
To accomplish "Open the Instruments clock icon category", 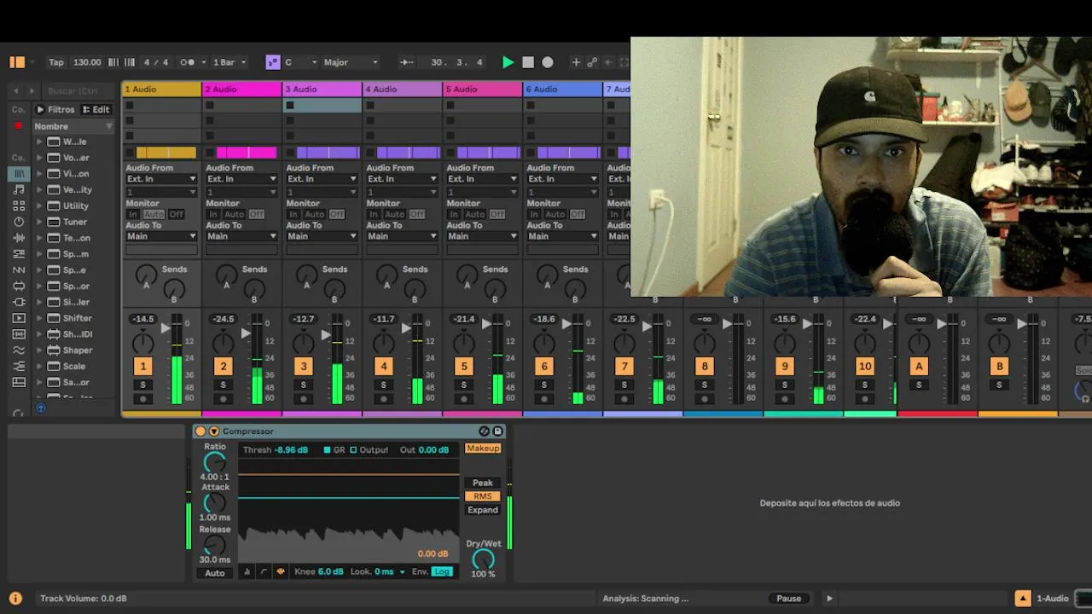I will click(x=19, y=222).
